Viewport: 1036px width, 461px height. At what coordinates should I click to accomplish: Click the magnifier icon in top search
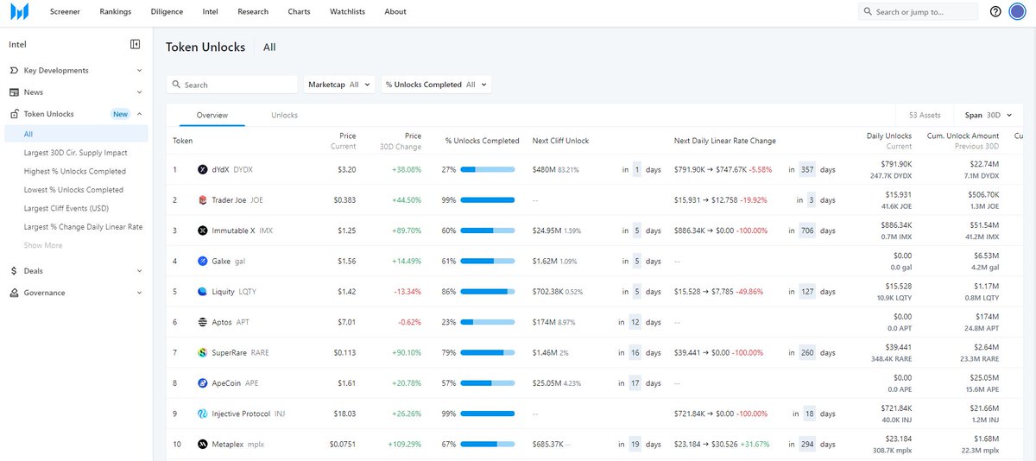coord(869,12)
